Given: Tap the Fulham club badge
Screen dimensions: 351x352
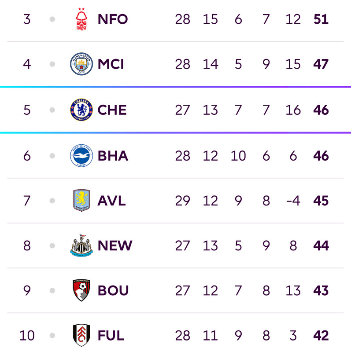Looking at the screenshot, I should [x=81, y=335].
